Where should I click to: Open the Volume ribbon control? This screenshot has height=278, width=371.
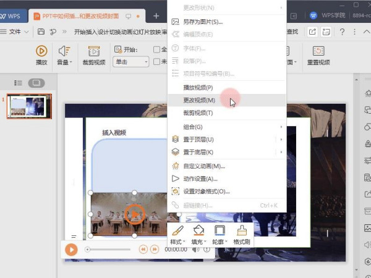[x=64, y=56]
